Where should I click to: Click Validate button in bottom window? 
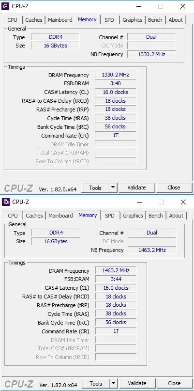(x=137, y=384)
